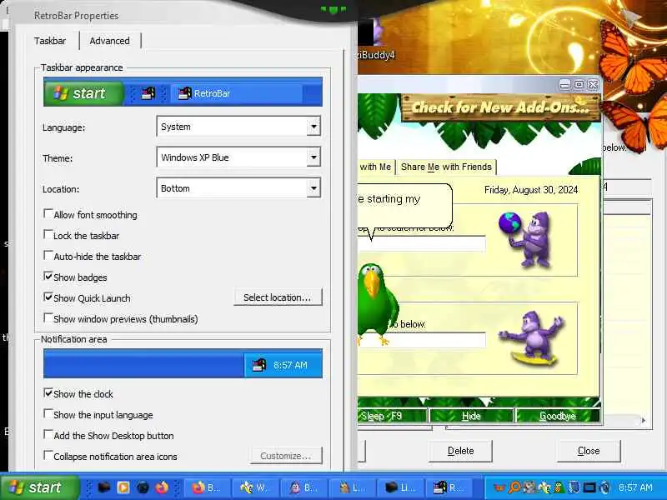This screenshot has height=500, width=667.
Task: Switch to the Advanced tab in RetroBar Properties
Action: [109, 41]
